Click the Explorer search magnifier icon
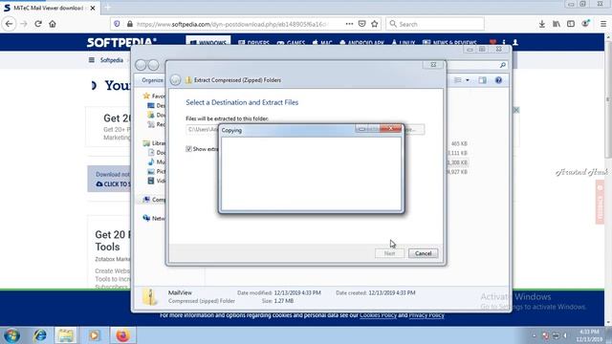This screenshot has width=612, height=344. coord(503,65)
